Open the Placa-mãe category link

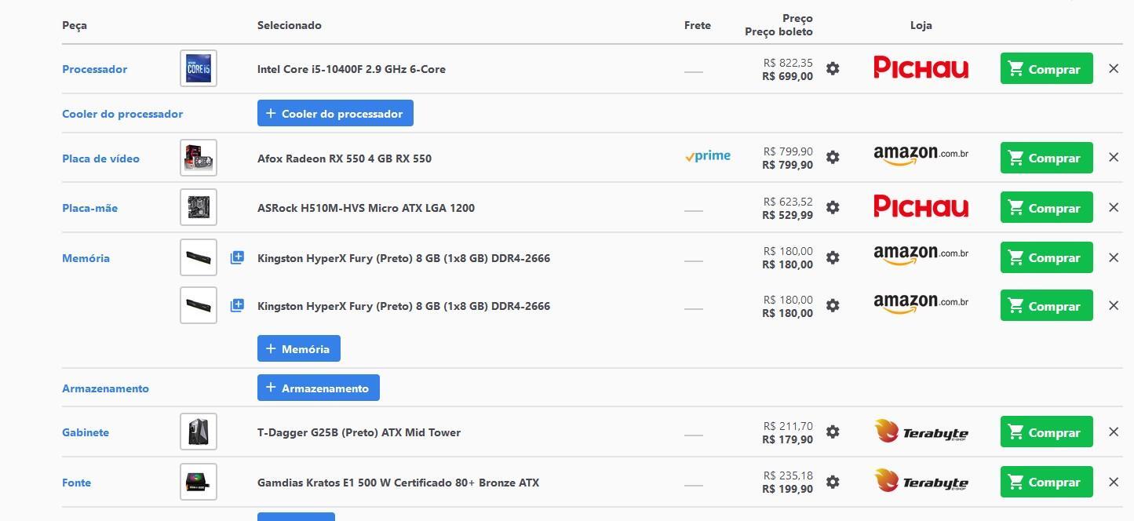(89, 208)
